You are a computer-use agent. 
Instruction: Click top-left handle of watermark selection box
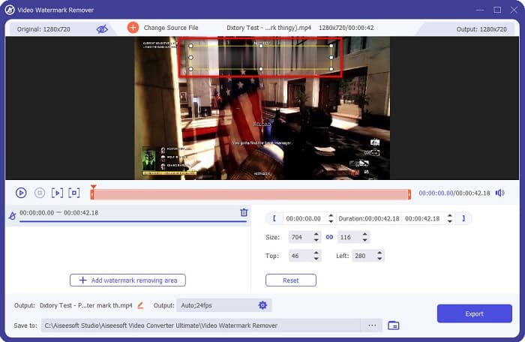pos(190,46)
